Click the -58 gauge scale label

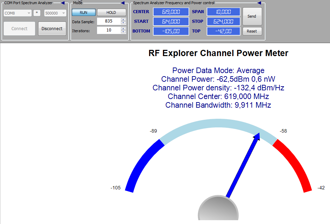coord(283,131)
